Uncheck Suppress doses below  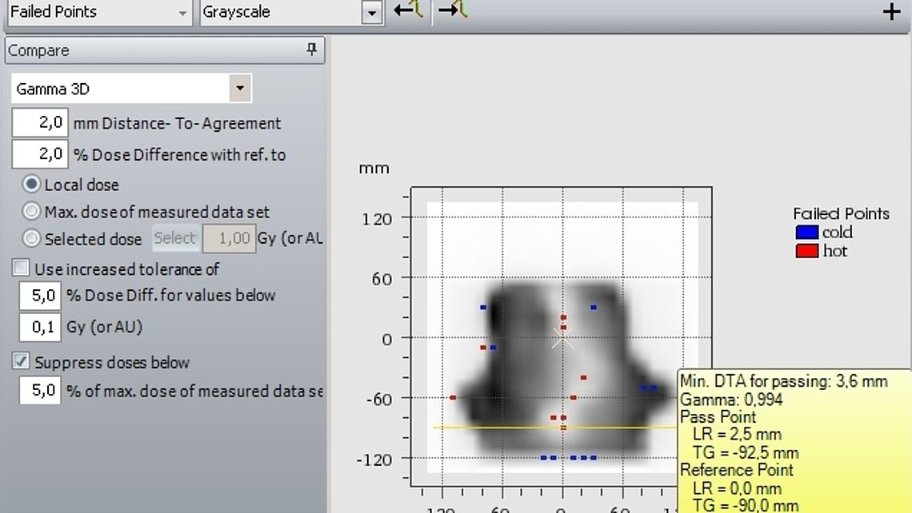[20, 362]
